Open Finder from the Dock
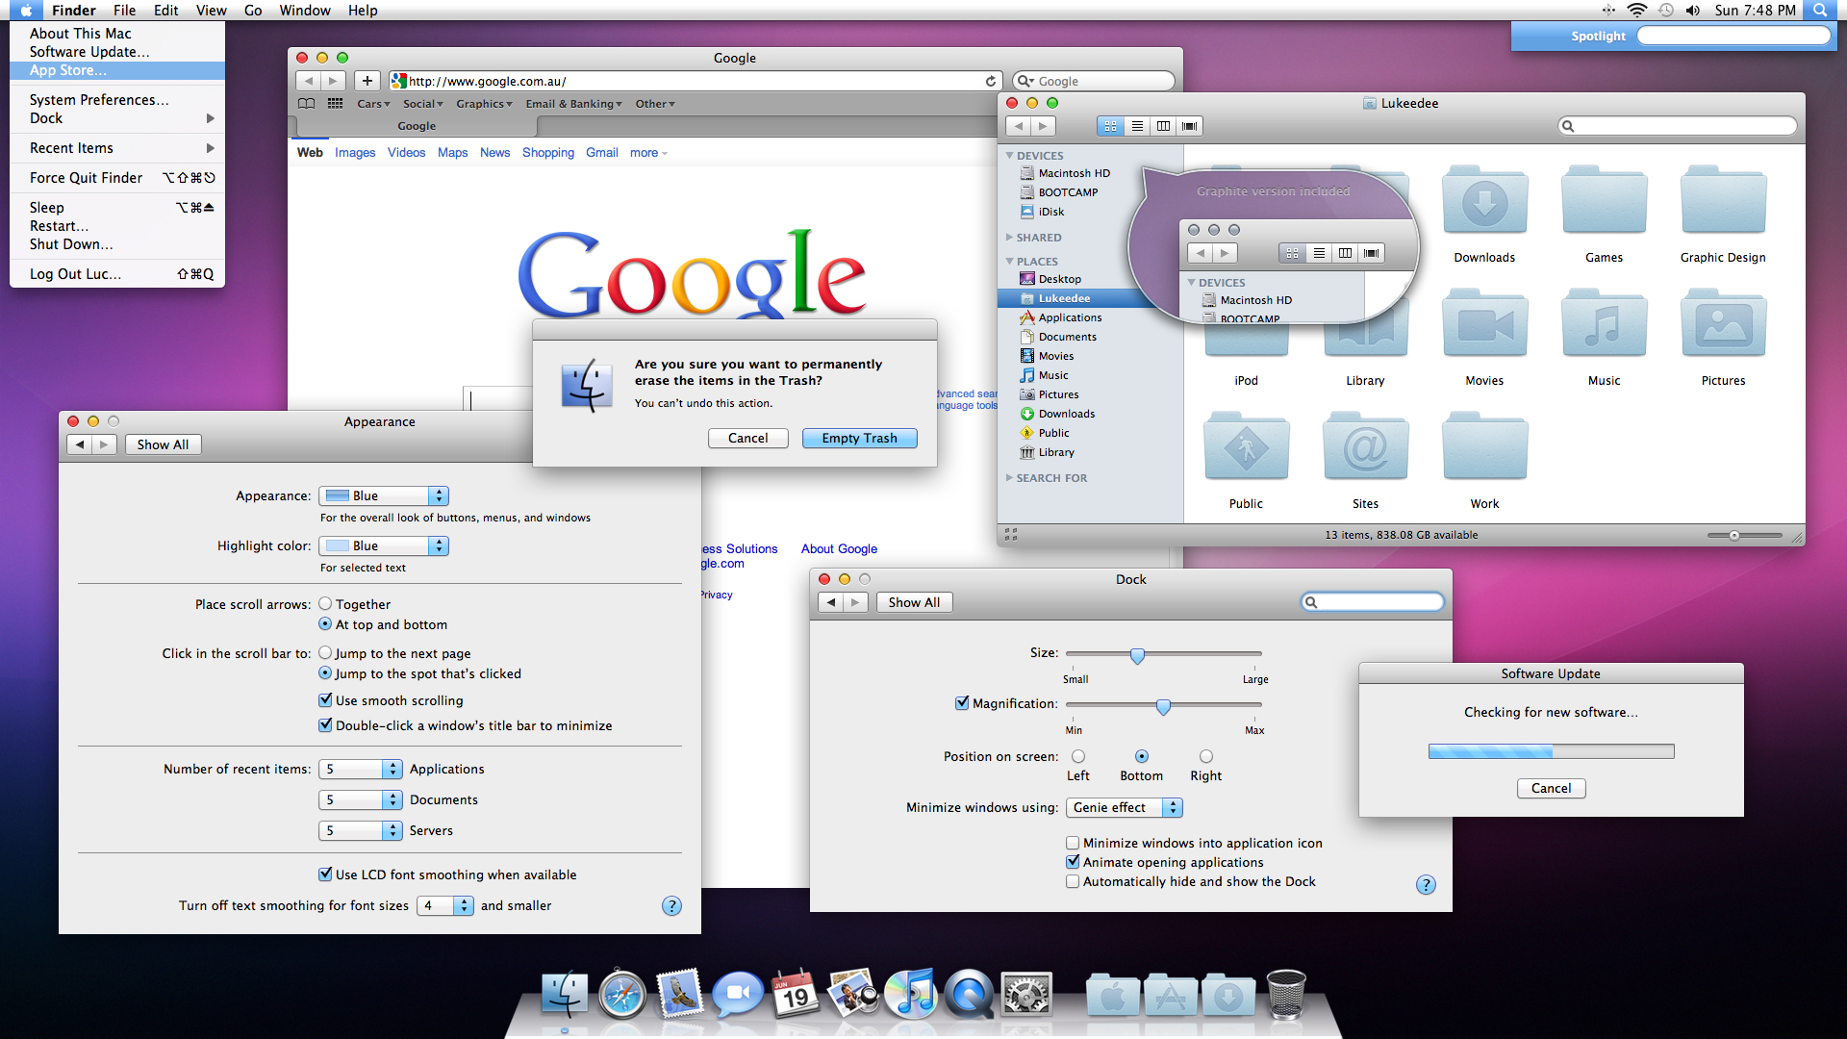 pyautogui.click(x=565, y=994)
